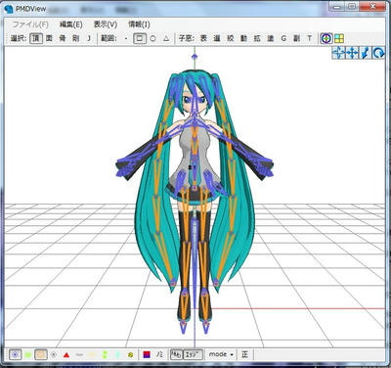
Task: Open the 編集(E) edit menu
Action: [x=70, y=24]
